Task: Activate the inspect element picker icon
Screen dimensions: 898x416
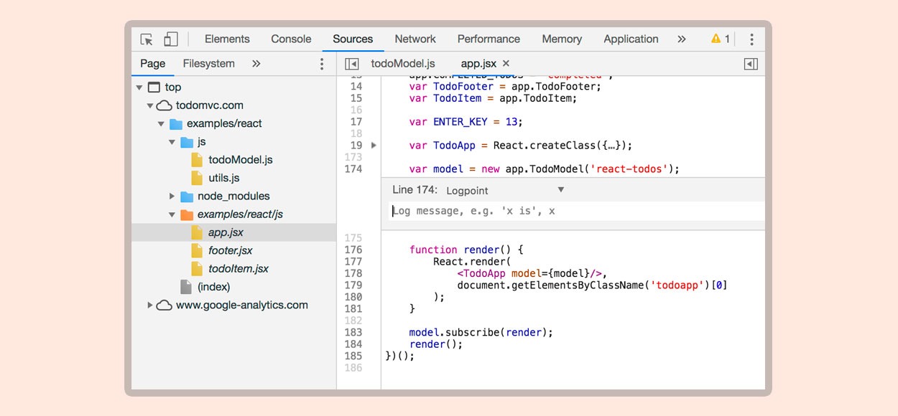Action: tap(147, 39)
